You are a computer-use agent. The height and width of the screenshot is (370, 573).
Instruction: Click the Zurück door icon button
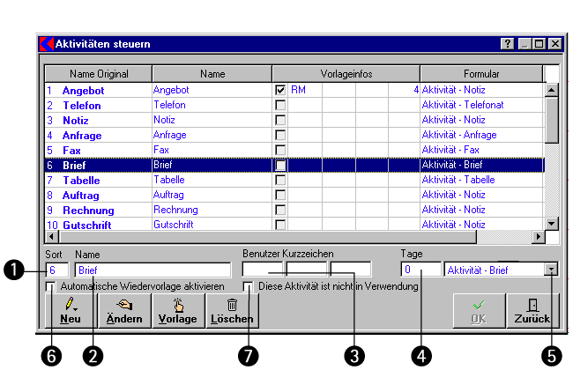point(532,310)
